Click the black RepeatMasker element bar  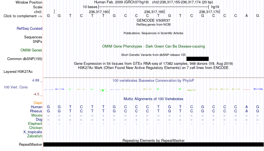tap(154, 144)
